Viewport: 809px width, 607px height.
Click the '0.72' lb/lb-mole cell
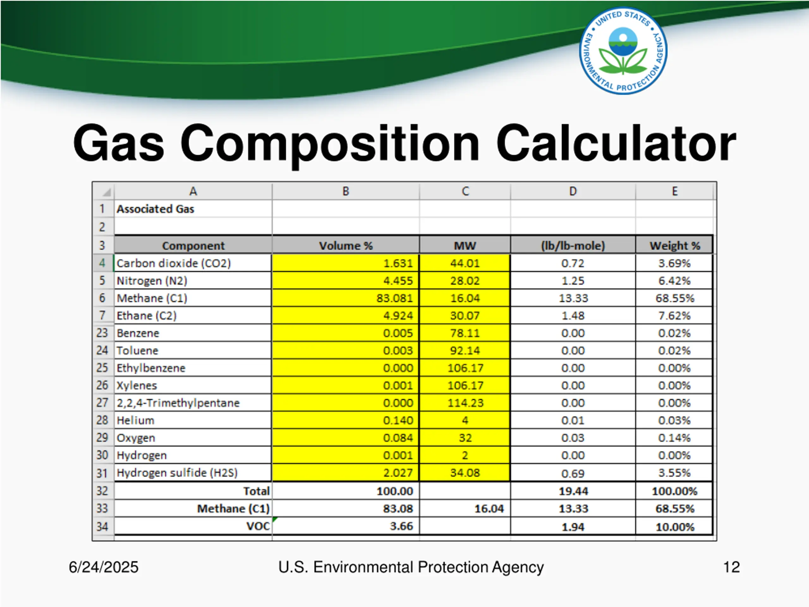click(x=573, y=263)
